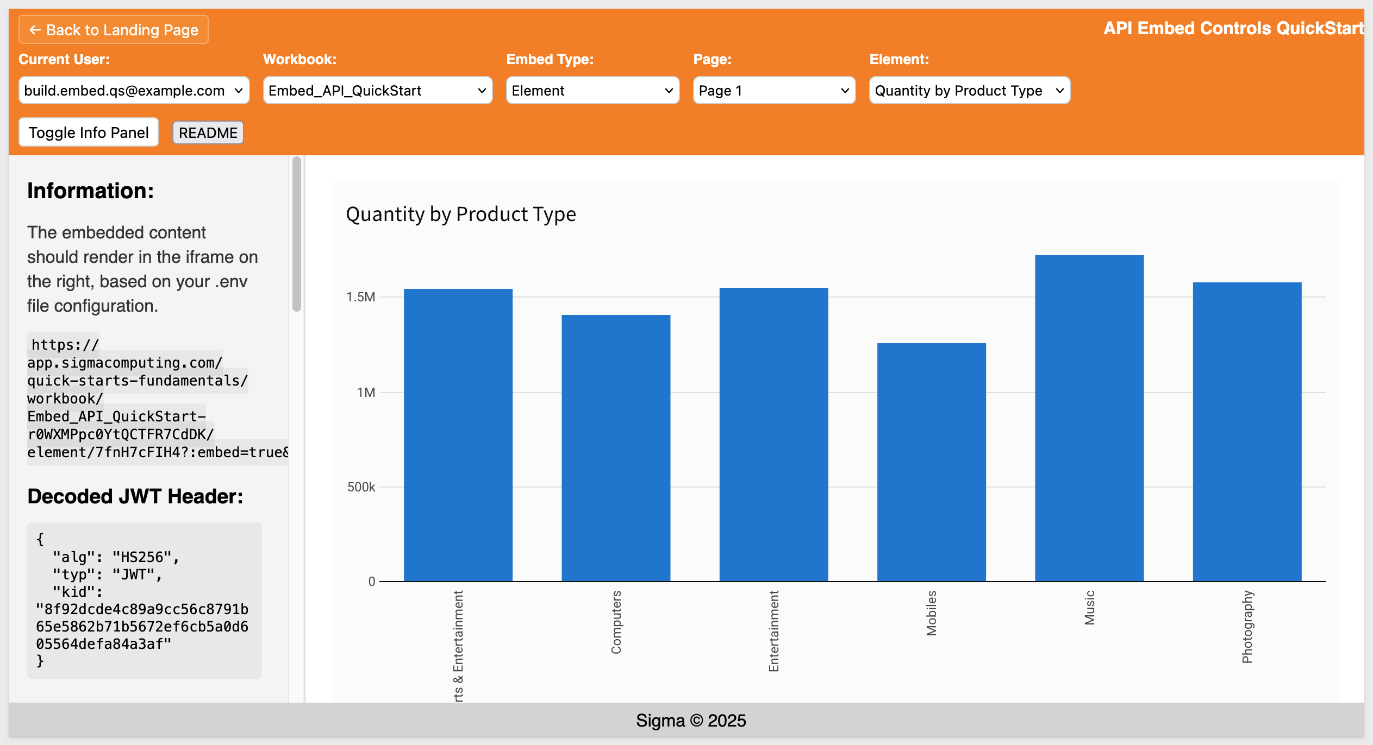The image size is (1373, 745).
Task: Select the Photography bar in chart
Action: coord(1247,432)
